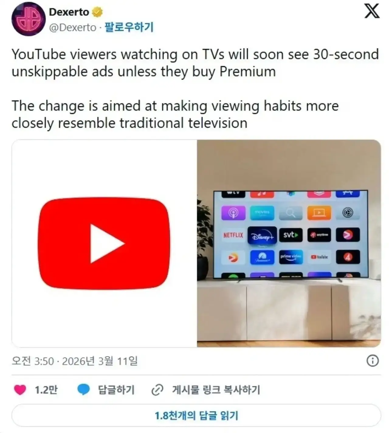The width and height of the screenshot is (389, 433).
Task: Click the gold verified badge
Action: pos(97,12)
